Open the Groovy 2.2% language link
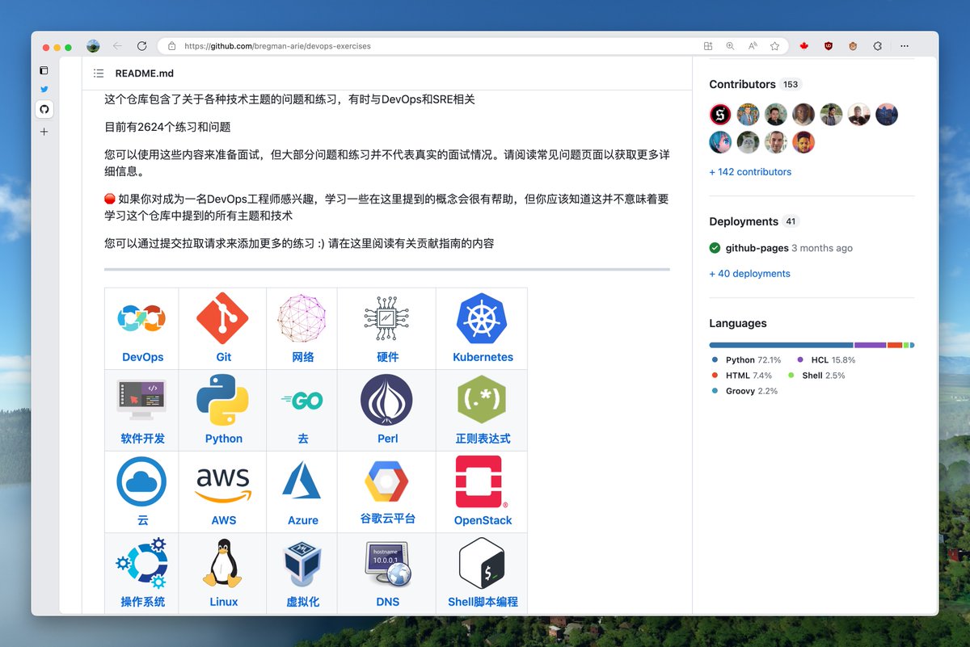 coord(744,391)
